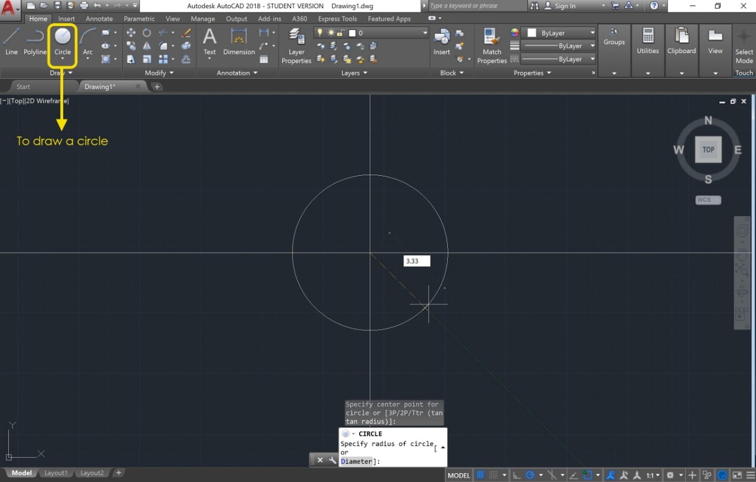Switch to the Annotate ribbon tab
The height and width of the screenshot is (482, 756).
pos(99,19)
